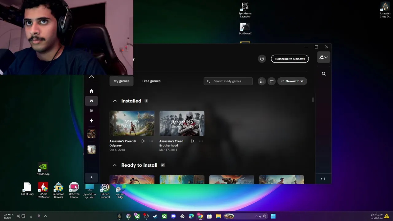
Task: Click the microphone icon in system tray
Action: 39,216
